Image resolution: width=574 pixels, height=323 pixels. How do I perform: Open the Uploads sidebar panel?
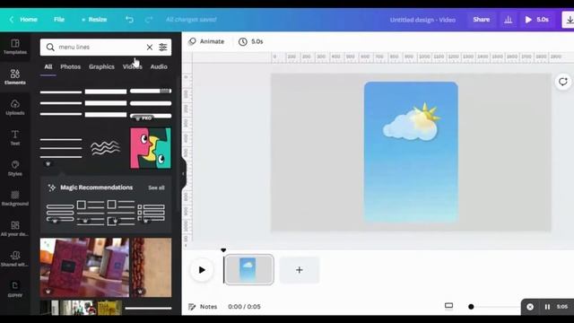pyautogui.click(x=15, y=108)
